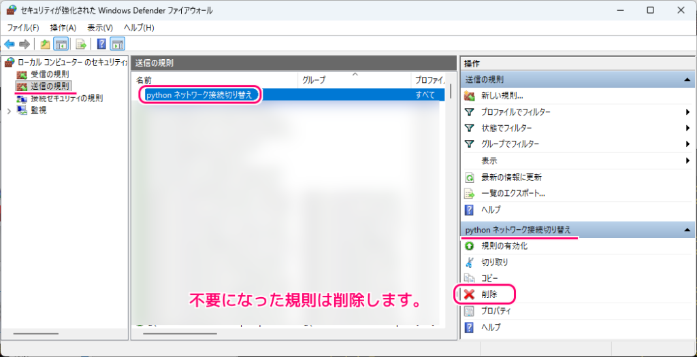Click the Export list toolbar icon
Image resolution: width=697 pixels, height=357 pixels.
[x=80, y=44]
